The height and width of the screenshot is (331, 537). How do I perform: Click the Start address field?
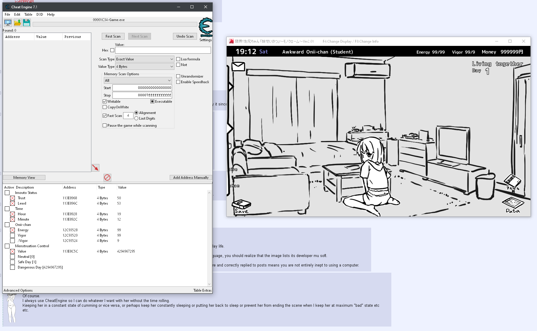pos(142,88)
